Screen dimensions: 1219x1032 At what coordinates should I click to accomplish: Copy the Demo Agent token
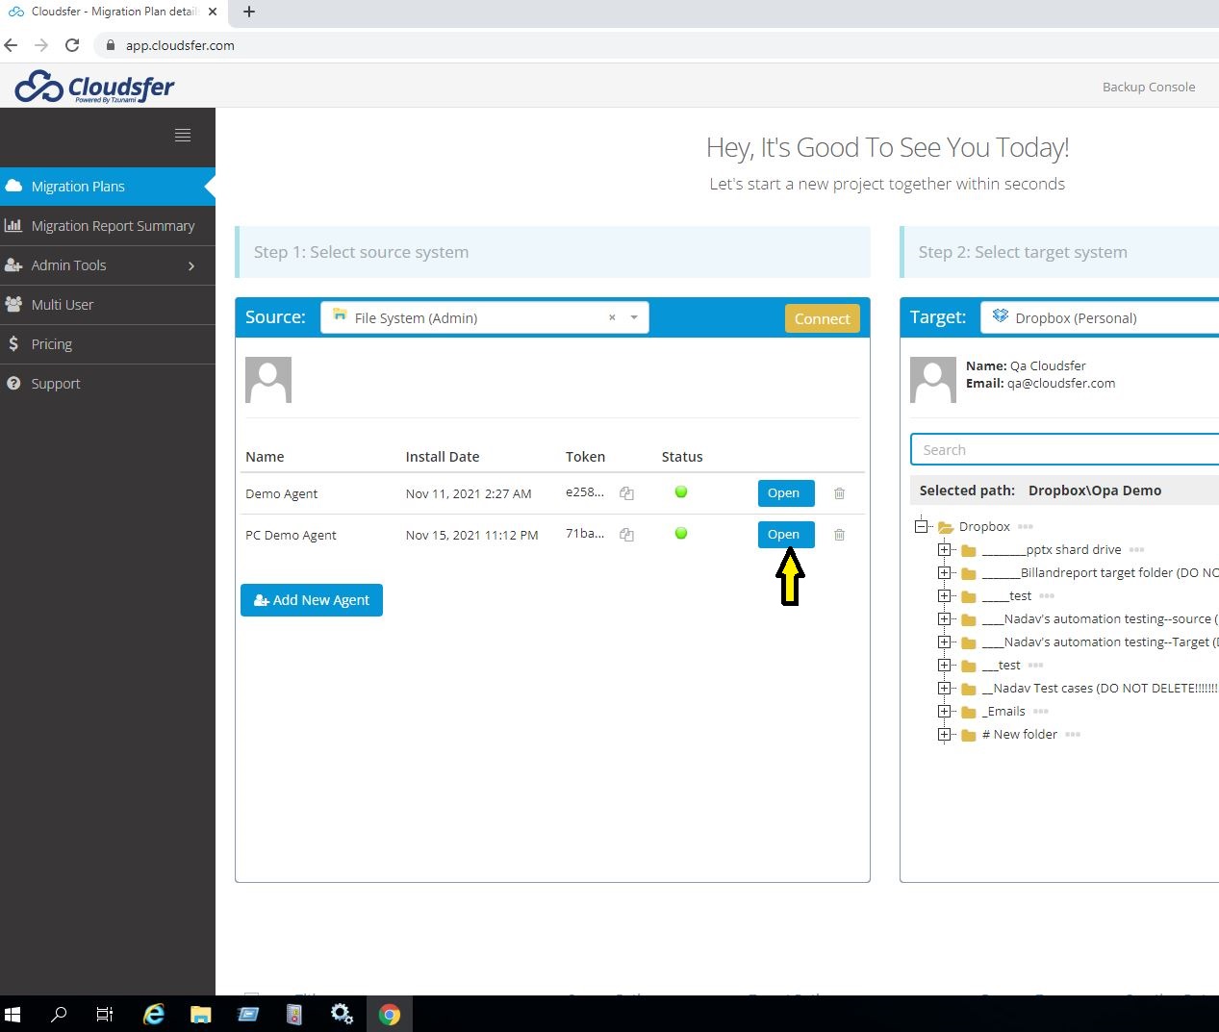[626, 493]
